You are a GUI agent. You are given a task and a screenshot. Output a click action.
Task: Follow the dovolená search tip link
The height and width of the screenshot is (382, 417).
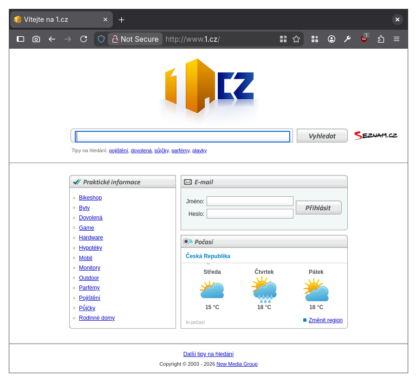[x=141, y=150]
